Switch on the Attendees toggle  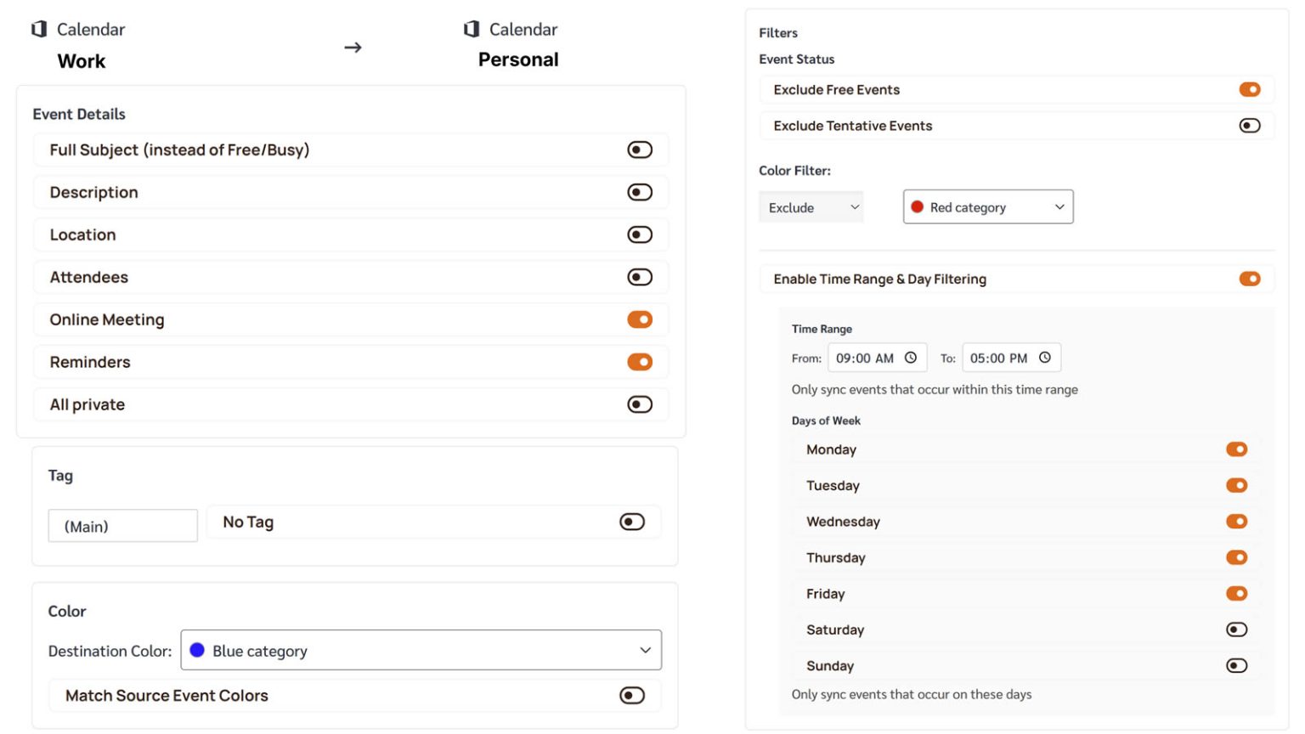(x=640, y=277)
